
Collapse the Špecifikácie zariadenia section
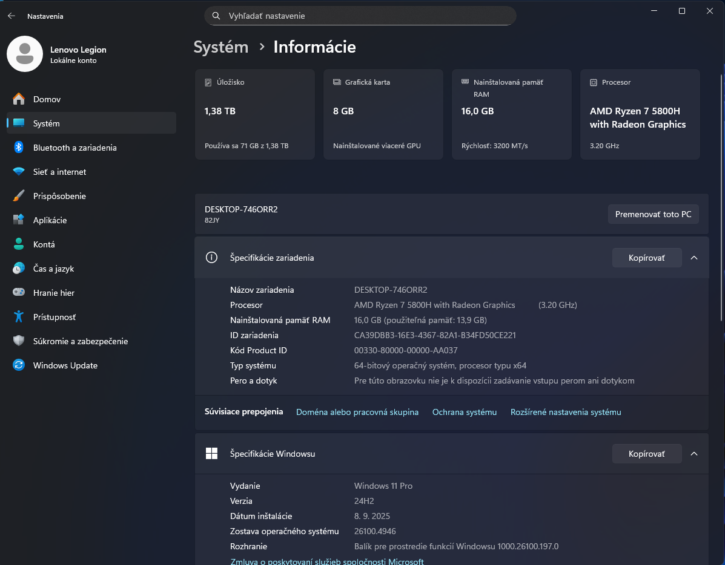[x=694, y=257]
